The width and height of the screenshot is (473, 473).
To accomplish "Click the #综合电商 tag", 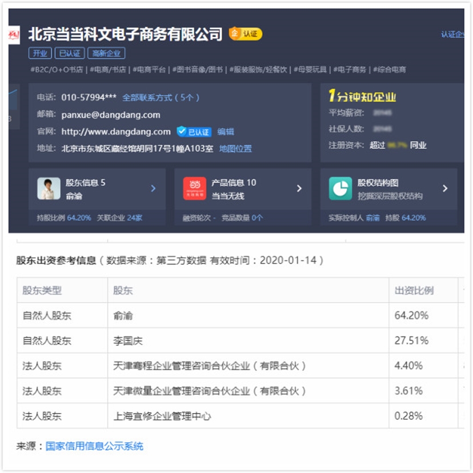I will pyautogui.click(x=390, y=70).
